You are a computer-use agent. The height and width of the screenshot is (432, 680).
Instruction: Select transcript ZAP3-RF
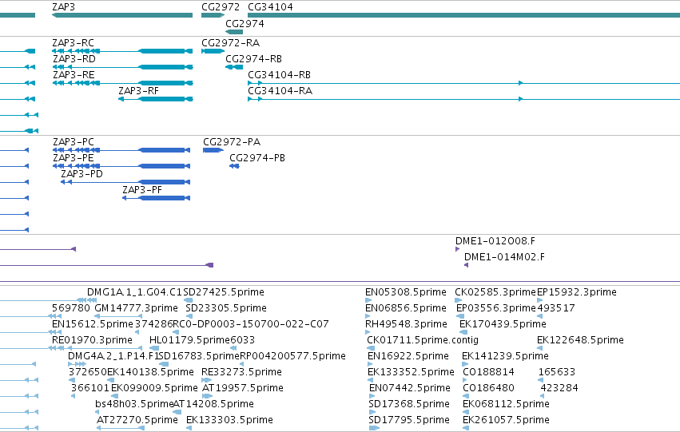pyautogui.click(x=139, y=90)
